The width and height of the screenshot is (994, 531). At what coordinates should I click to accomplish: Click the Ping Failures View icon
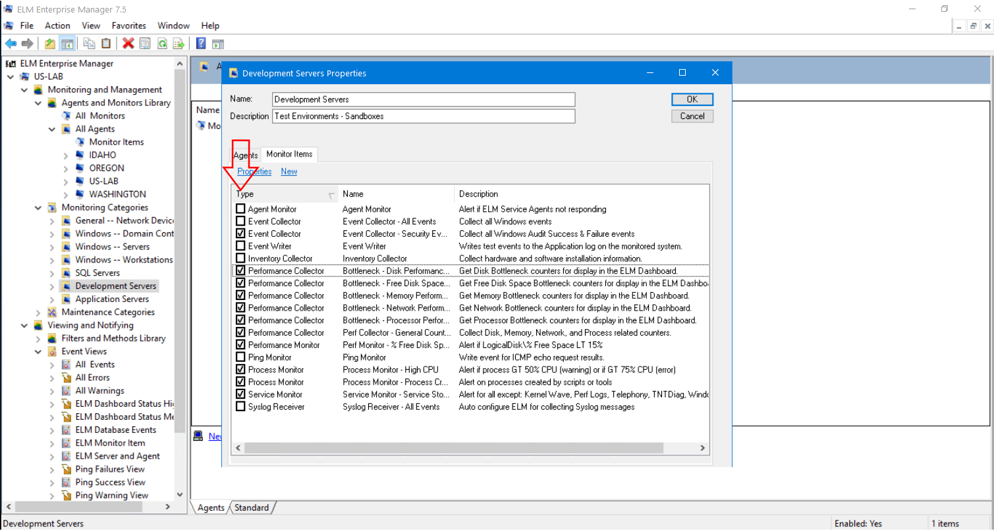(x=66, y=469)
